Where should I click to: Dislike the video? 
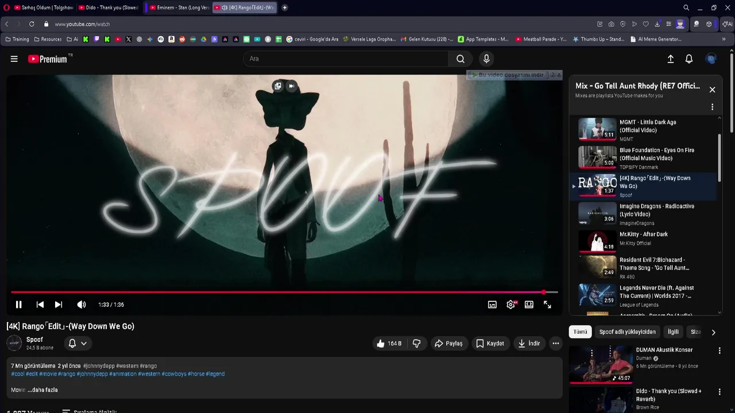[417, 343]
